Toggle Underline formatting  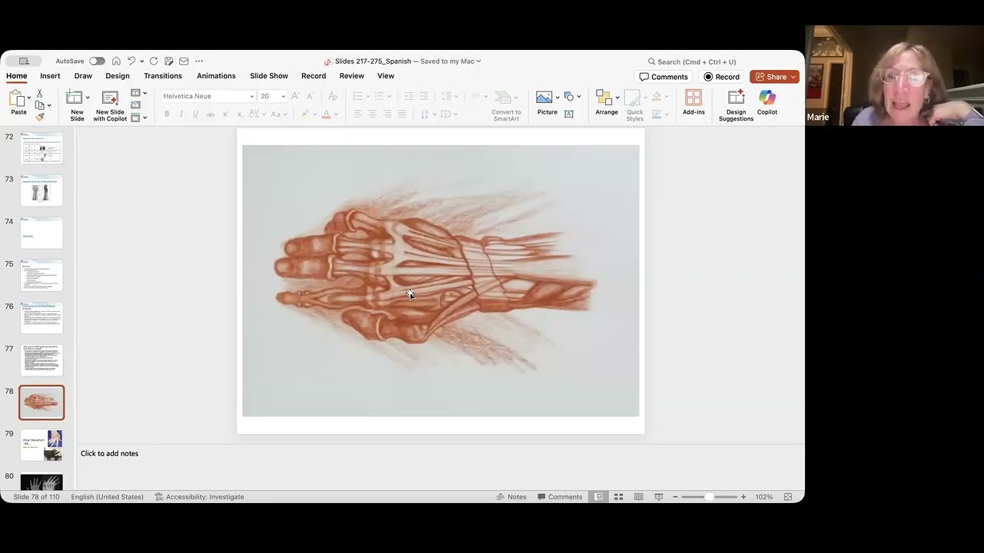tap(195, 114)
